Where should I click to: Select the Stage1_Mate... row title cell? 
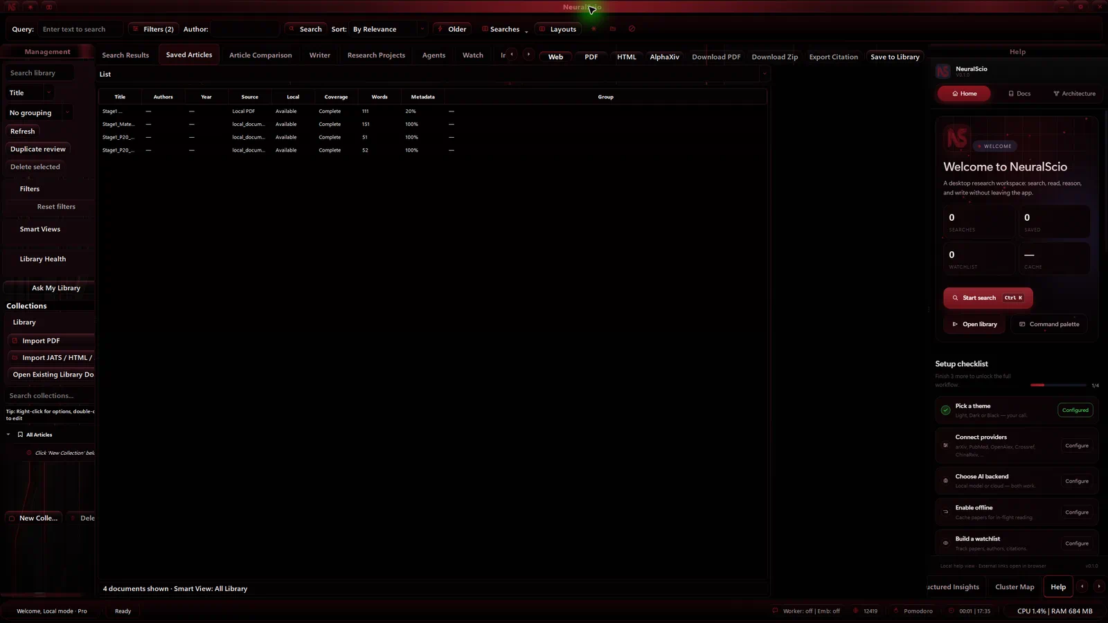click(118, 124)
